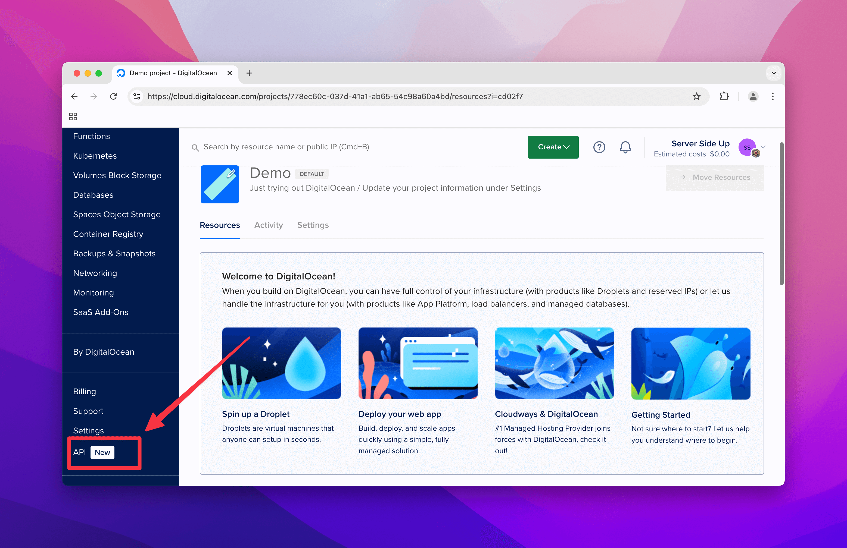Click the help question mark icon

(598, 147)
